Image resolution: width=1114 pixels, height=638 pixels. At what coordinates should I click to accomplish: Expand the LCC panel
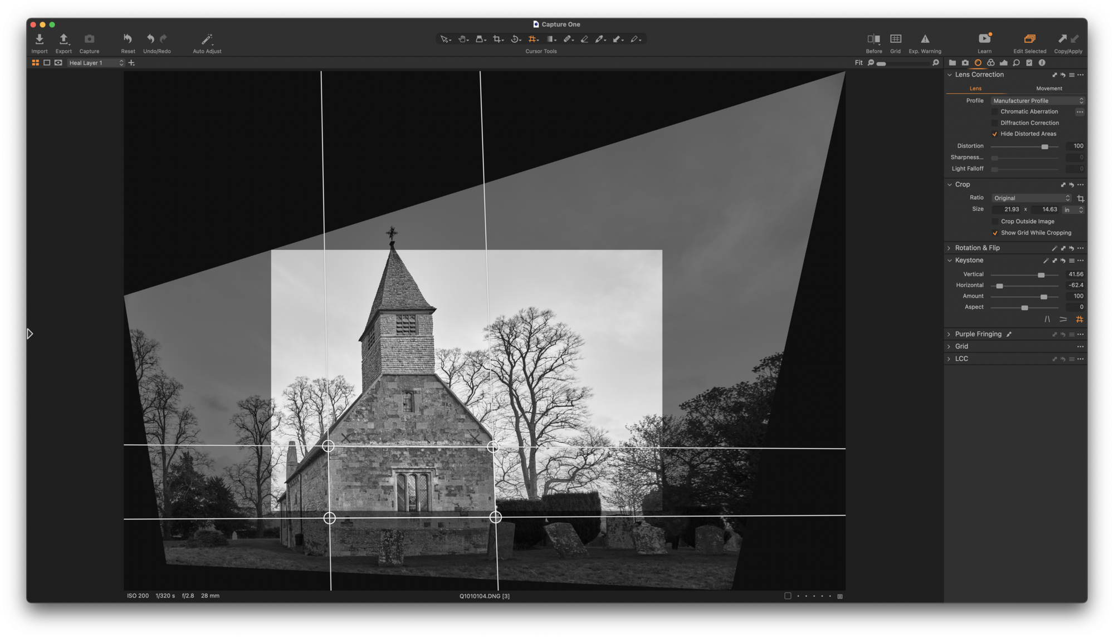949,359
